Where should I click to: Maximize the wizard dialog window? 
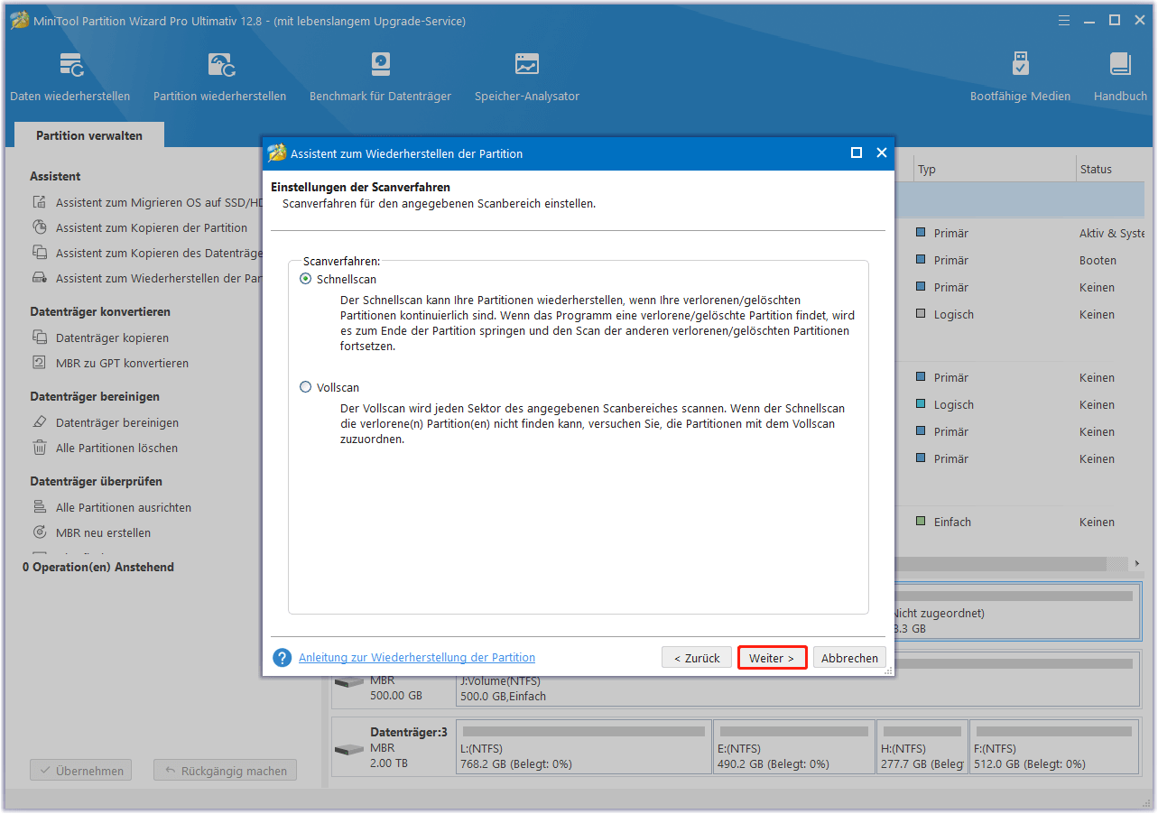tap(857, 153)
